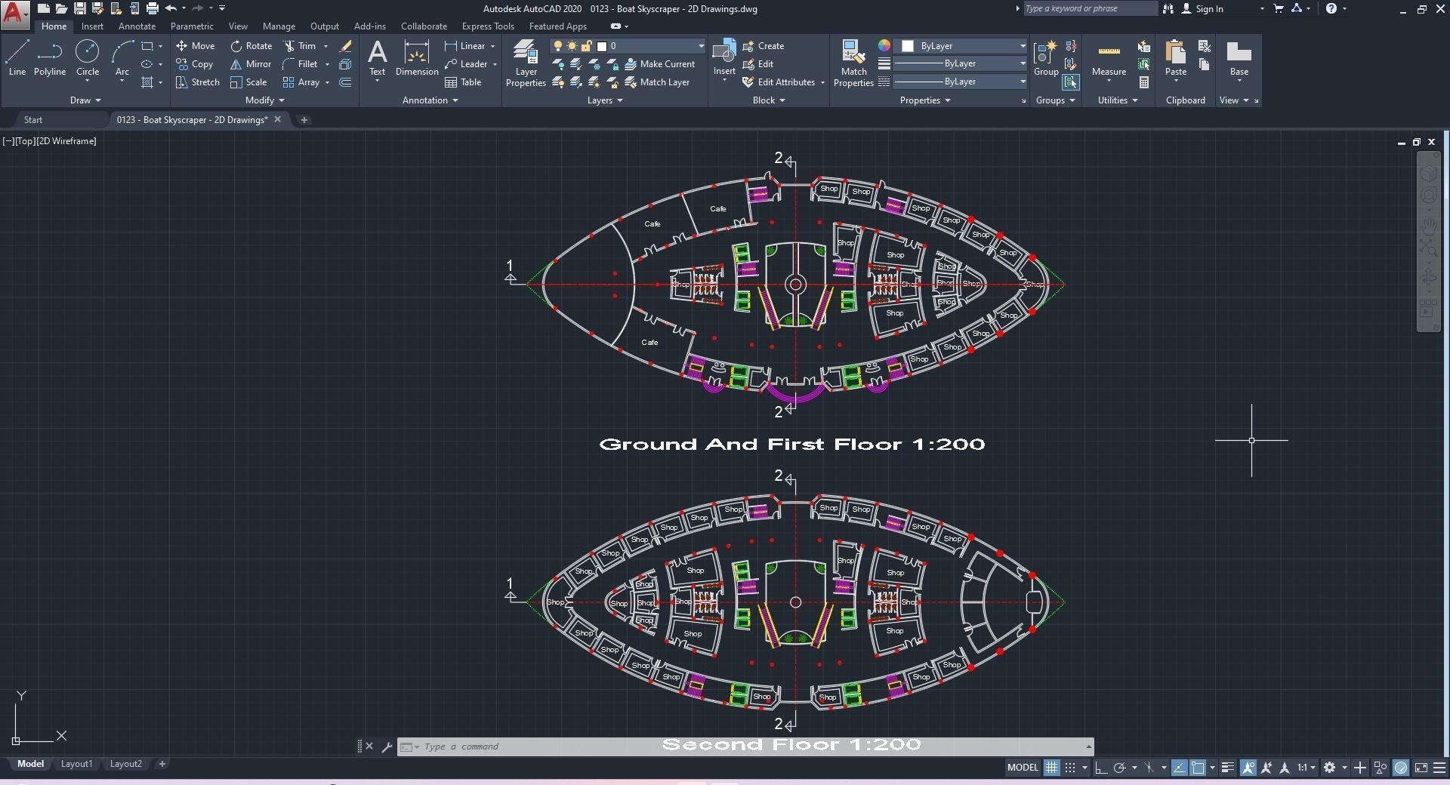Viewport: 1450px width, 785px height.
Task: Undo the last action
Action: pos(171,8)
